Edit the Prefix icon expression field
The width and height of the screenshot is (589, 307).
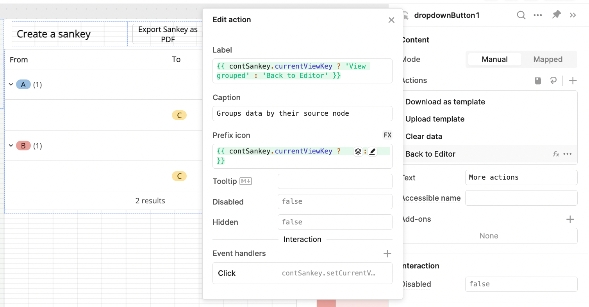click(x=302, y=156)
